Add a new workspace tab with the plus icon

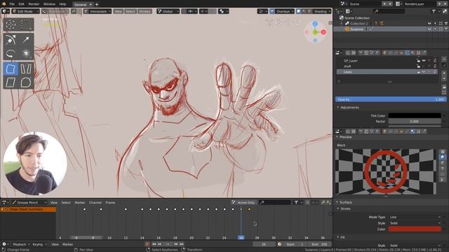[97, 4]
